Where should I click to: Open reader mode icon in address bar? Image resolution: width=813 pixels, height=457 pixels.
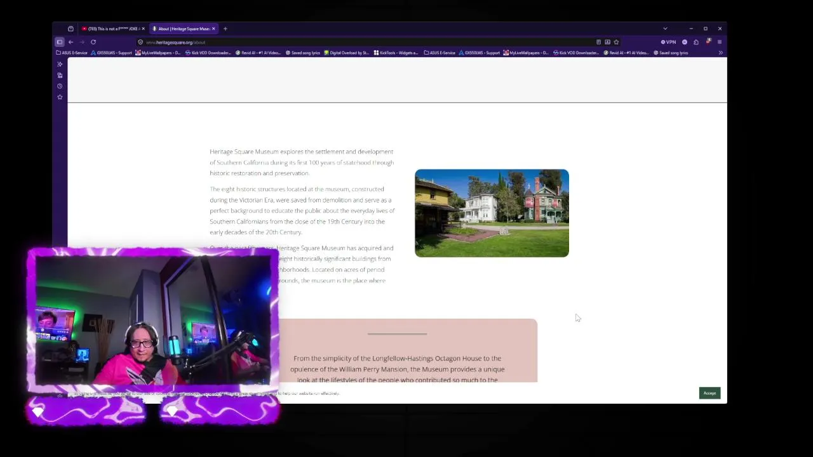[598, 42]
